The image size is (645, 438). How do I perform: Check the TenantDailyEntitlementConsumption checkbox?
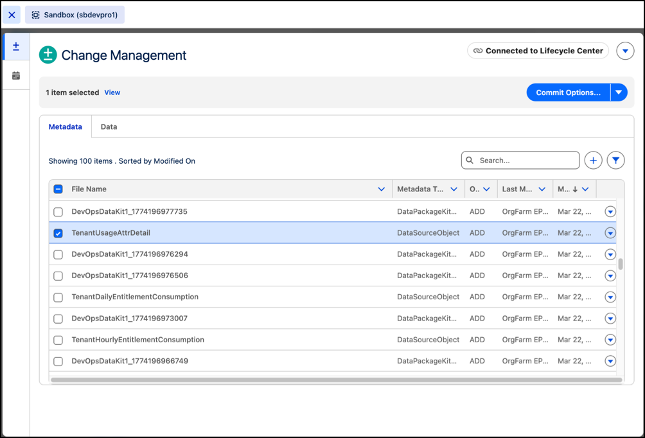click(58, 297)
